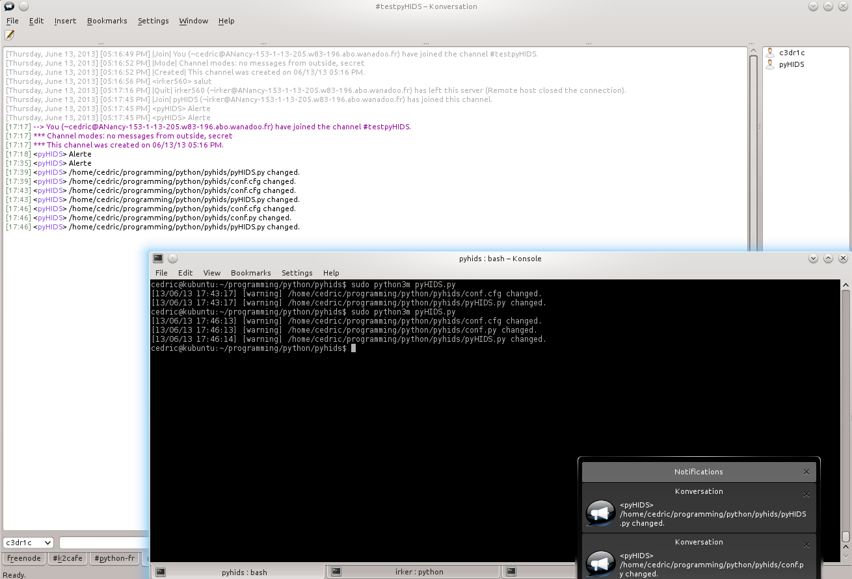Dismiss the pyHIDS.py changed notification
The height and width of the screenshot is (579, 852).
point(806,494)
